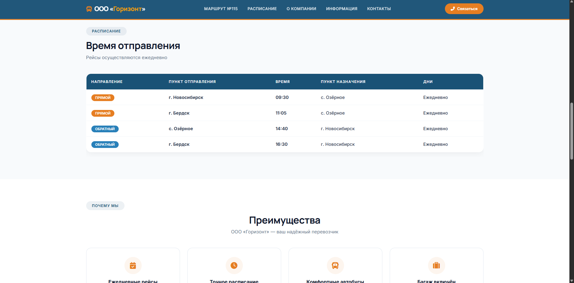Select departure point с. Озёрное at 14:40

[181, 129]
